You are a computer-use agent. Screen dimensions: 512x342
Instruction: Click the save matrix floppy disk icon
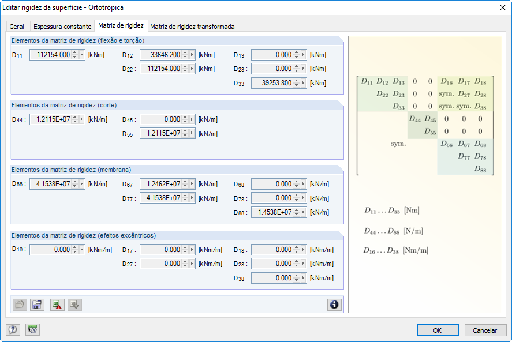(x=38, y=305)
